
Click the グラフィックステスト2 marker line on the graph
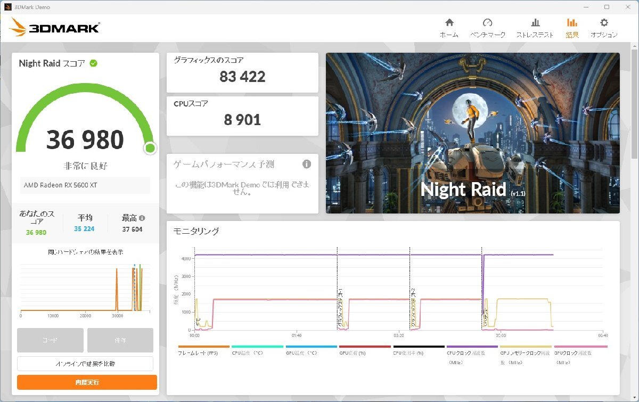[409, 289]
